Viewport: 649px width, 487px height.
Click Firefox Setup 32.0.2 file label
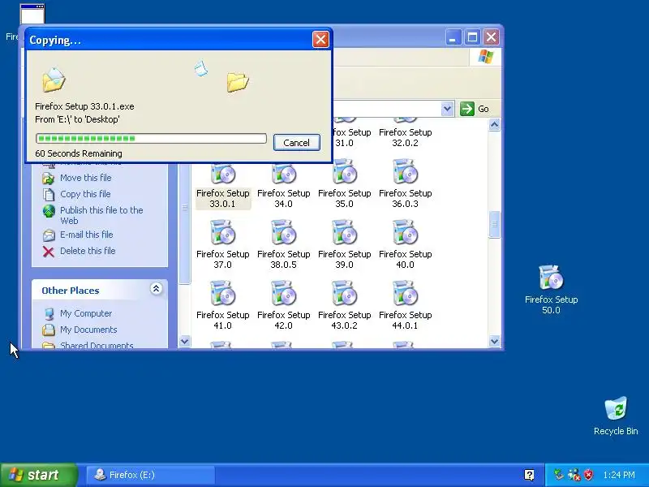click(405, 137)
